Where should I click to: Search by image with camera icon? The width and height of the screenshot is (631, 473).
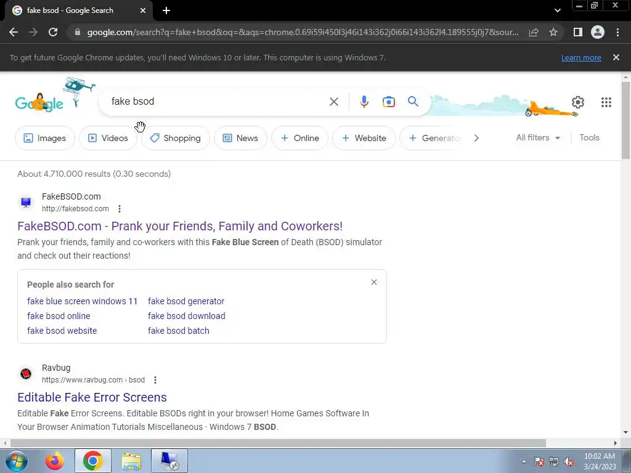pos(389,102)
